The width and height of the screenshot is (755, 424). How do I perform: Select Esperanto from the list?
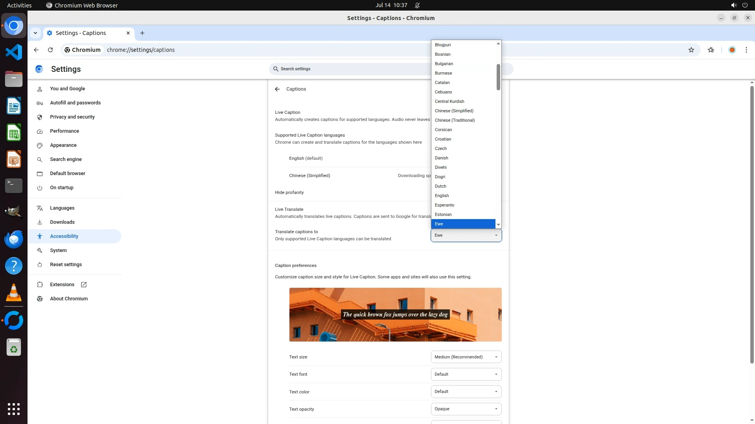point(444,205)
